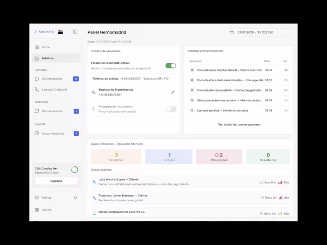Edit Telefono de Transferencia with pencil icon
Image resolution: width=327 pixels, height=245 pixels.
pos(173,92)
